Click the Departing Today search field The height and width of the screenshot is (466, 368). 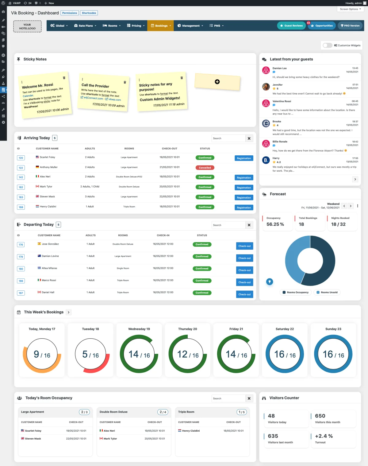click(228, 225)
